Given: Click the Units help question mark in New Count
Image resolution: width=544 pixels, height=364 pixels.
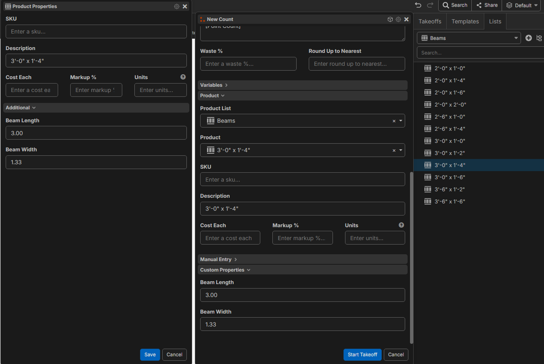Looking at the screenshot, I should coord(401,225).
